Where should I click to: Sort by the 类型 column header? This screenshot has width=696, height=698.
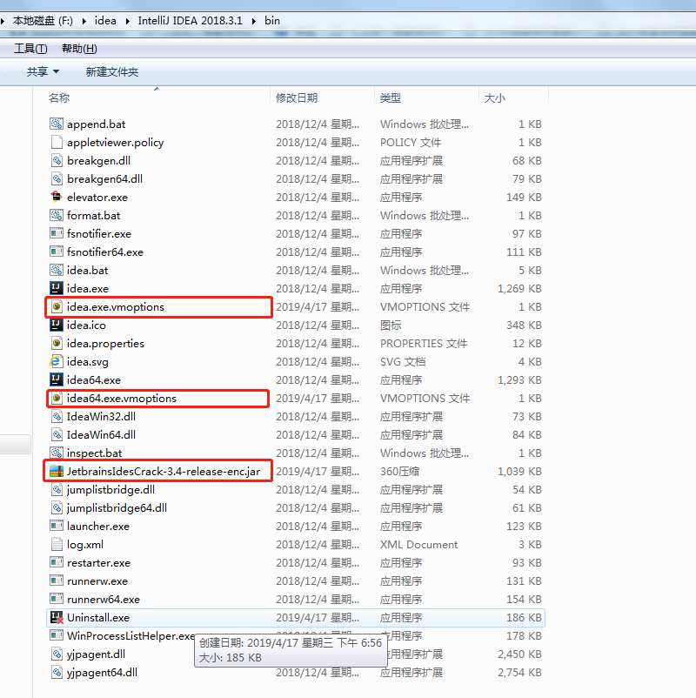pos(391,98)
